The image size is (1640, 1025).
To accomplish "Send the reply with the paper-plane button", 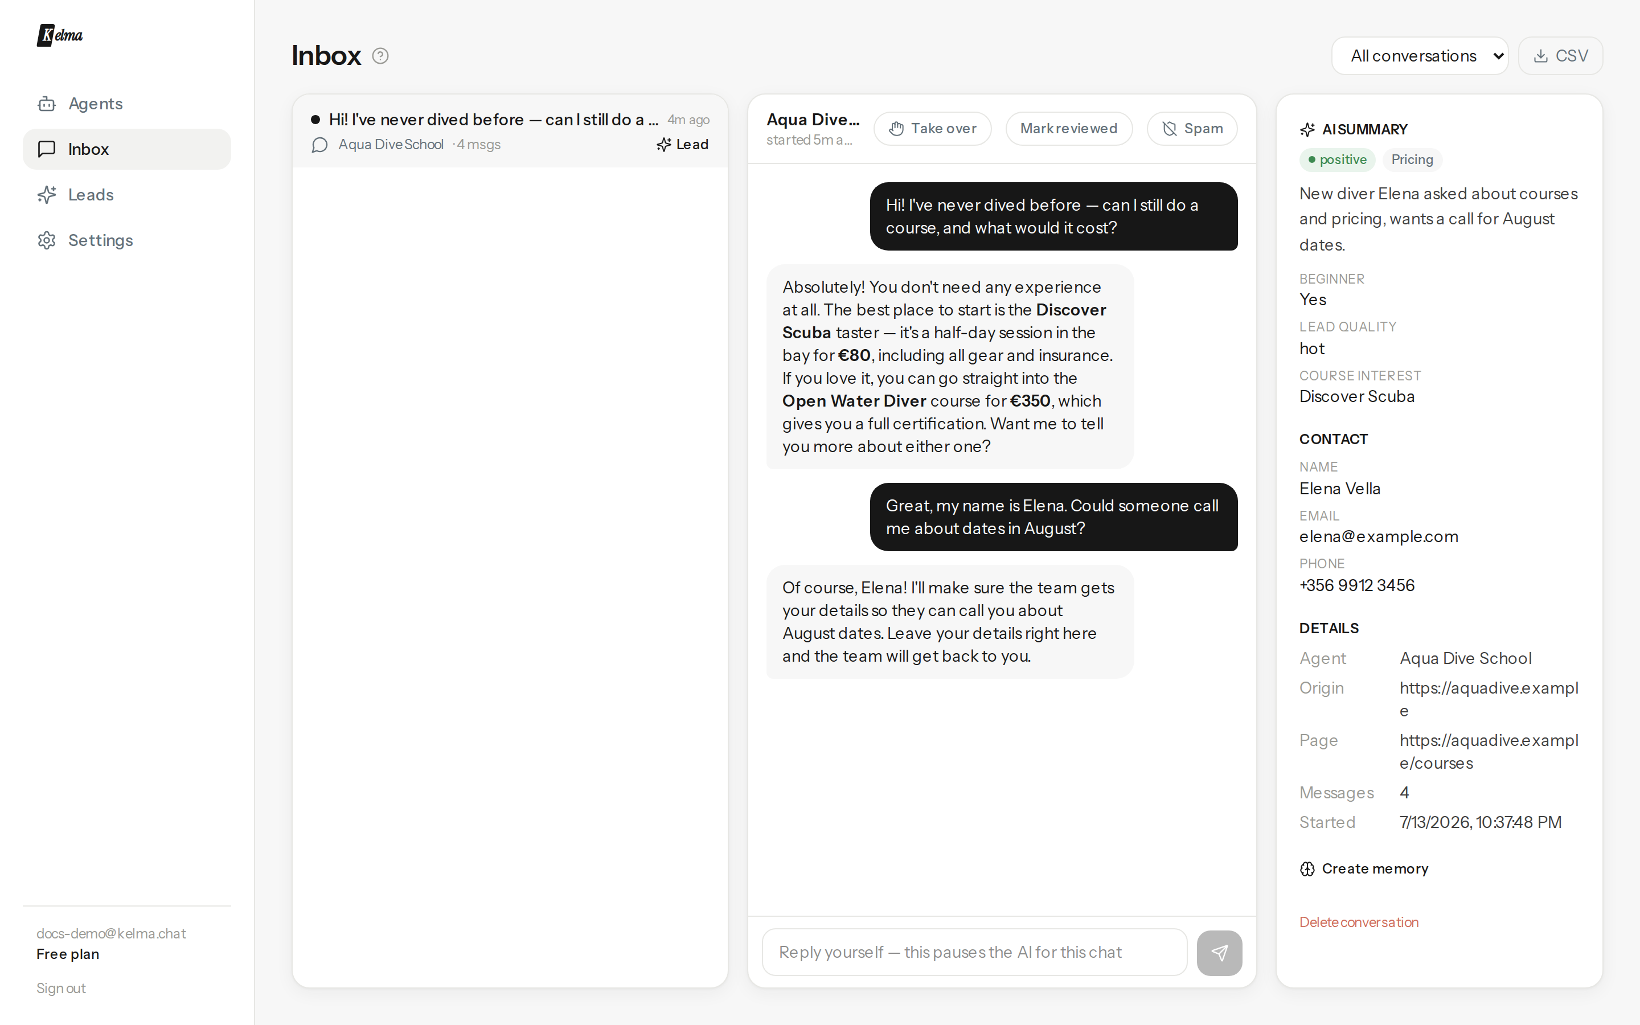I will coord(1219,953).
